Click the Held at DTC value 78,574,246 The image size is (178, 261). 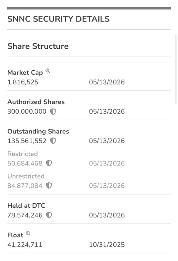click(x=25, y=215)
